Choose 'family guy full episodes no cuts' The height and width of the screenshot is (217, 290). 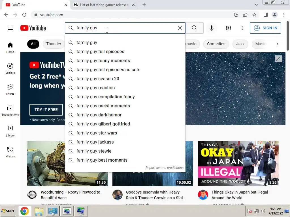[125, 70]
